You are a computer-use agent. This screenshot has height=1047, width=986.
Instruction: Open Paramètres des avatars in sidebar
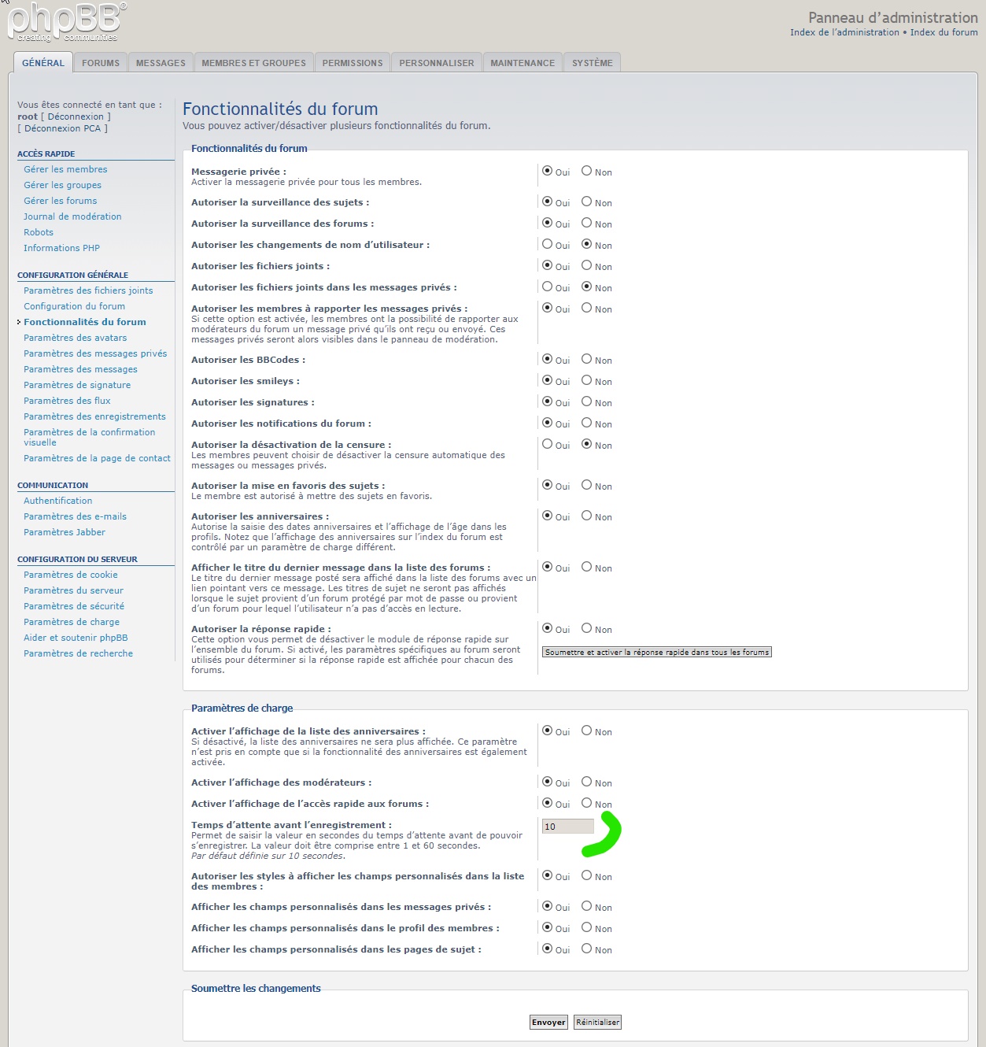click(75, 338)
